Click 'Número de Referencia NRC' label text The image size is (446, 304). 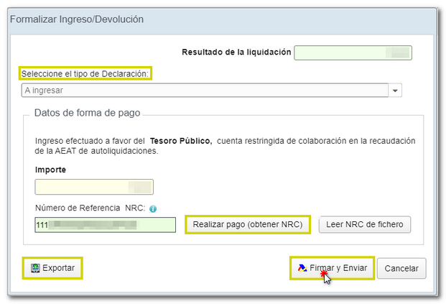pos(90,208)
